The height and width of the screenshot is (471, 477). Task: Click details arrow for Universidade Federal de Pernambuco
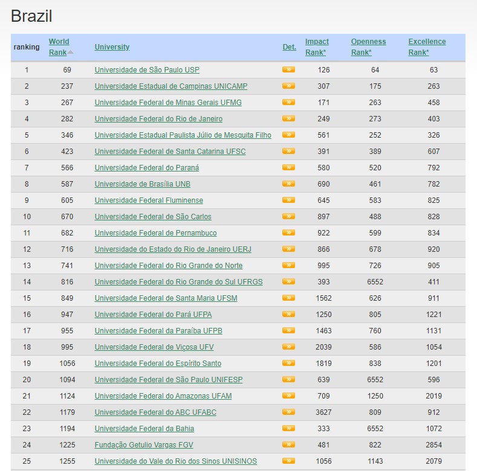pos(288,233)
